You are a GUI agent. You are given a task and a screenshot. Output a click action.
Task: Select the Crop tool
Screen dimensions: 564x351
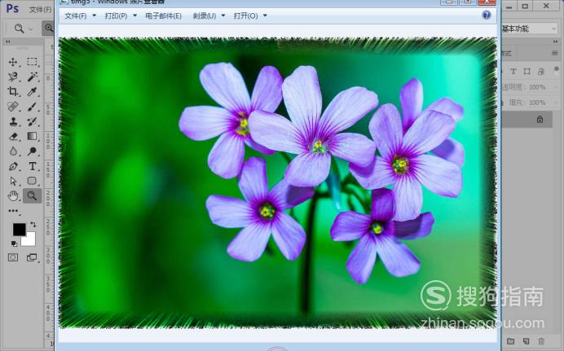click(x=13, y=91)
